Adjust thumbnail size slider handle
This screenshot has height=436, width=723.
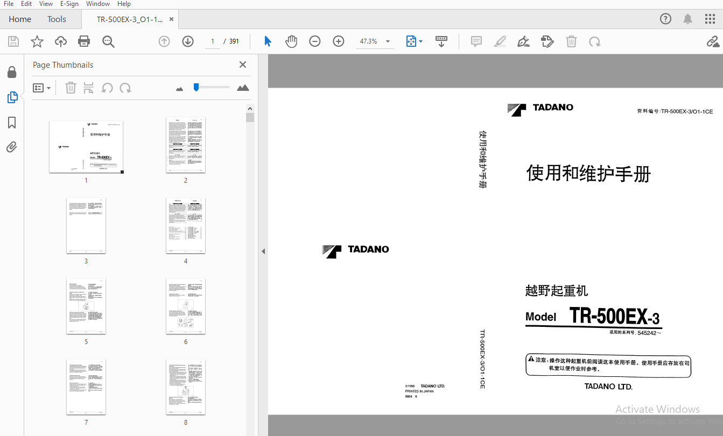pos(196,87)
